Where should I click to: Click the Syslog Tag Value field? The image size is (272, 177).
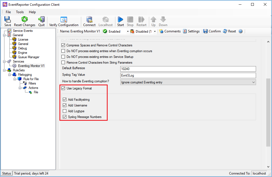(x=188, y=75)
